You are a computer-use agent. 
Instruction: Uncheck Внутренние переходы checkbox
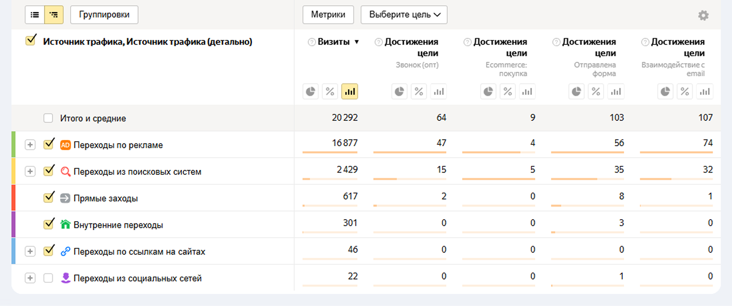coord(49,224)
